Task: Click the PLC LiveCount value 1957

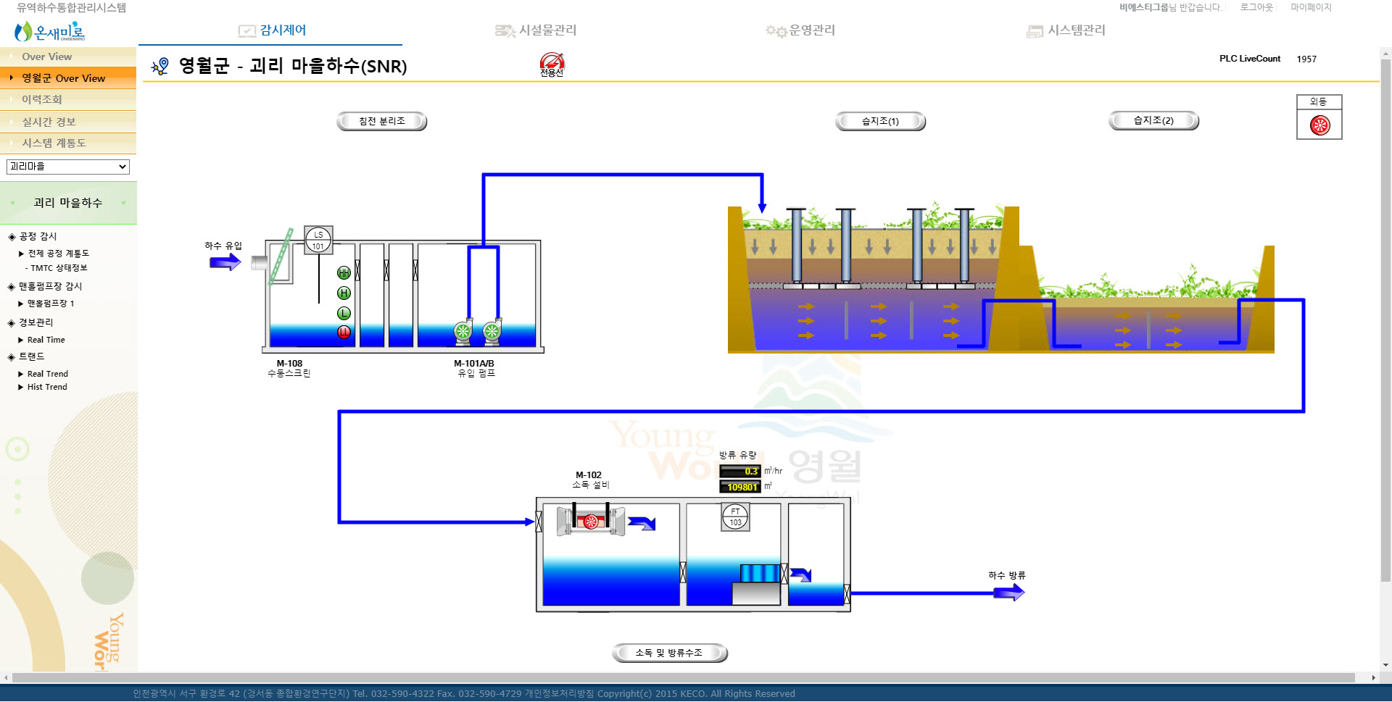Action: (x=1306, y=59)
